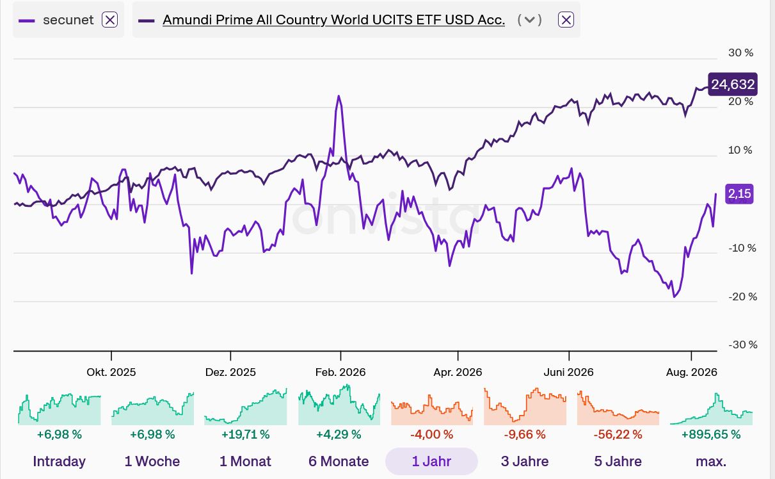Image resolution: width=775 pixels, height=479 pixels.
Task: Remove Amundi Prime ETF series with X icon
Action: point(566,20)
